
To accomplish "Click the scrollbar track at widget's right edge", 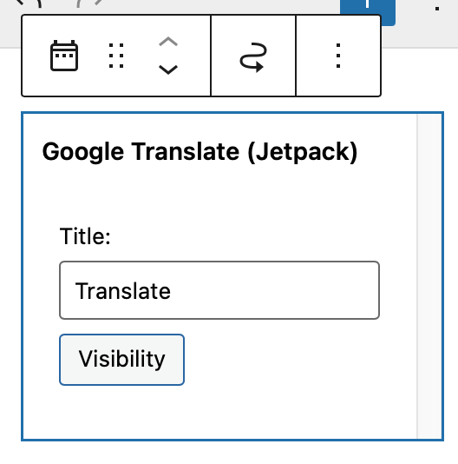I will coord(429,276).
